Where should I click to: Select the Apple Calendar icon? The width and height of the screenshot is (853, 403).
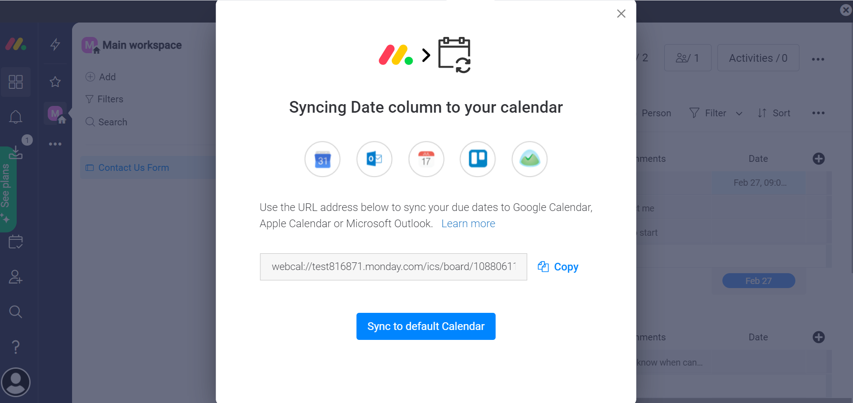click(426, 159)
